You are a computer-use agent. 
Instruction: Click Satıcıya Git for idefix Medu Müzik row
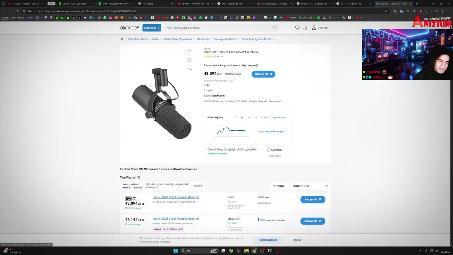point(312,221)
